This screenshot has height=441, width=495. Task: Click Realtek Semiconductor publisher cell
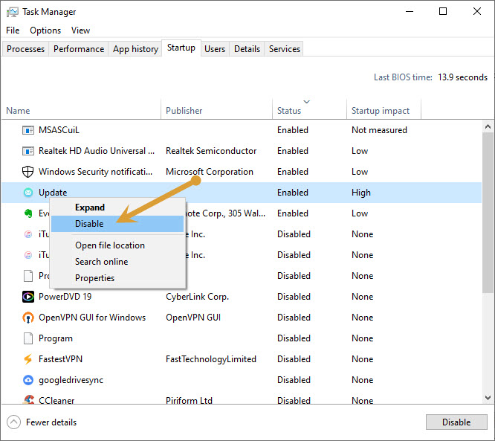coord(211,151)
